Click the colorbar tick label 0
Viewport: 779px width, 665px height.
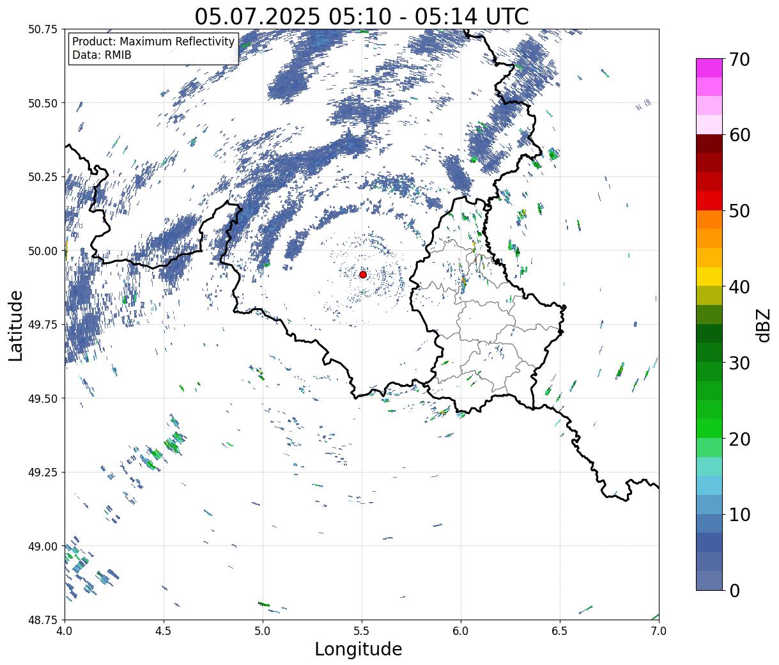734,590
